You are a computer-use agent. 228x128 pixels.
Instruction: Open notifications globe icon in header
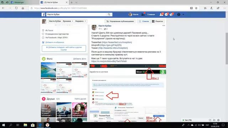(x=171, y=14)
